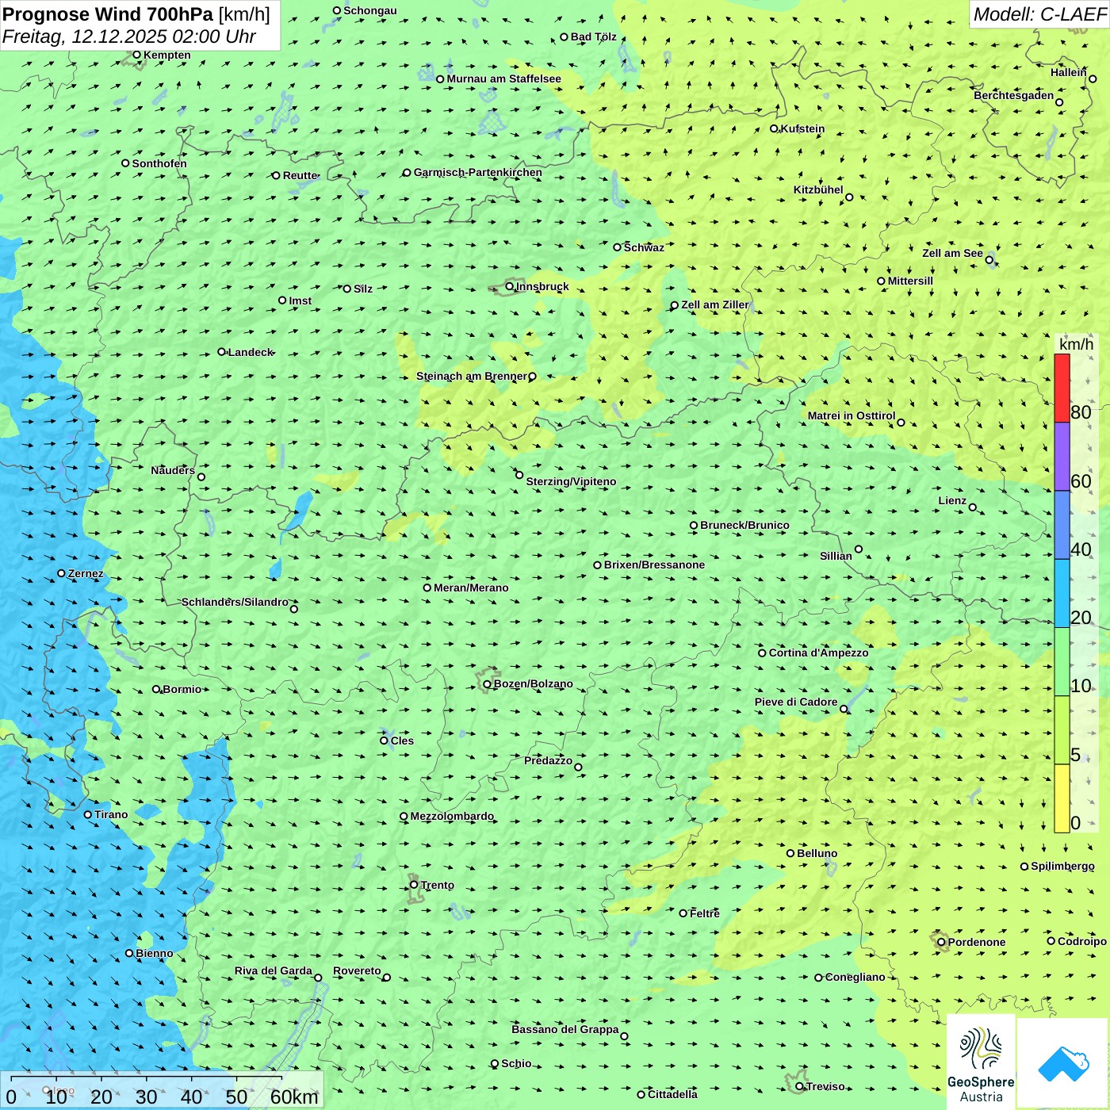The height and width of the screenshot is (1110, 1110).
Task: Click the 'Belluno' city label
Action: tap(817, 853)
